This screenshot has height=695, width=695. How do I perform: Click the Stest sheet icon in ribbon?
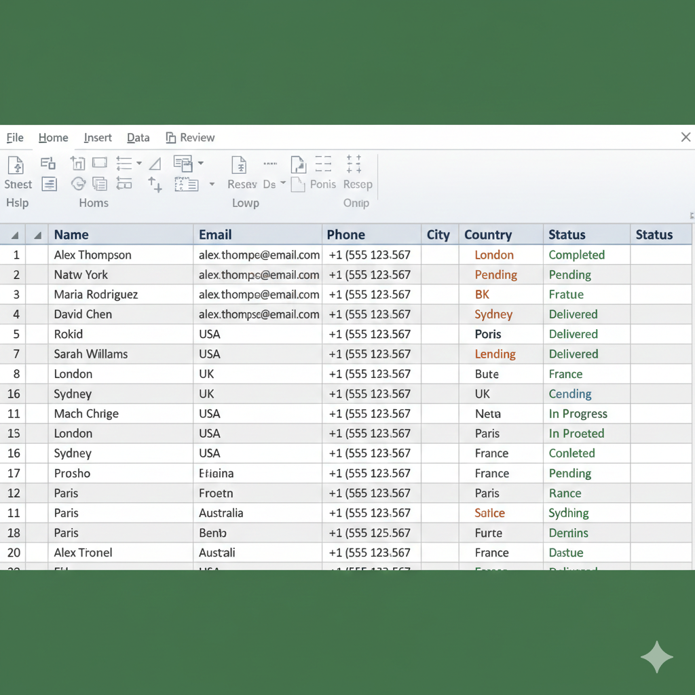pyautogui.click(x=16, y=165)
